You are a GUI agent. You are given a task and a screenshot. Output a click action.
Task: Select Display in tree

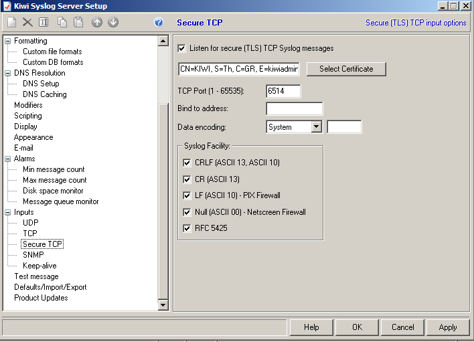point(25,126)
